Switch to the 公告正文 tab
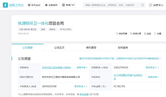Image resolution: width=166 pixels, height=97 pixels. coord(59,47)
